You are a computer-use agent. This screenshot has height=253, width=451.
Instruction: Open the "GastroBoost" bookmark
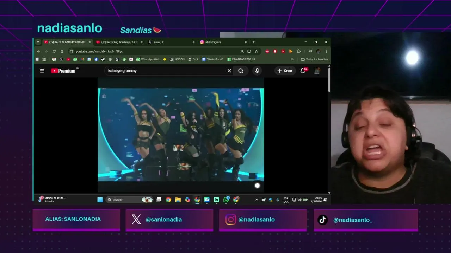pyautogui.click(x=212, y=59)
